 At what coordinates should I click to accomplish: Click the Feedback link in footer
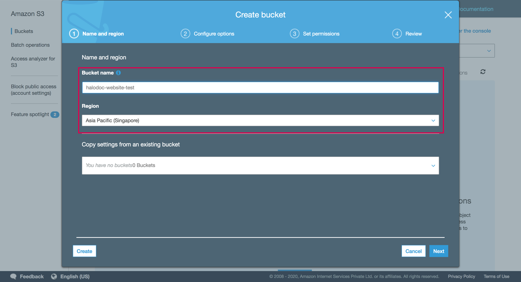click(x=32, y=277)
